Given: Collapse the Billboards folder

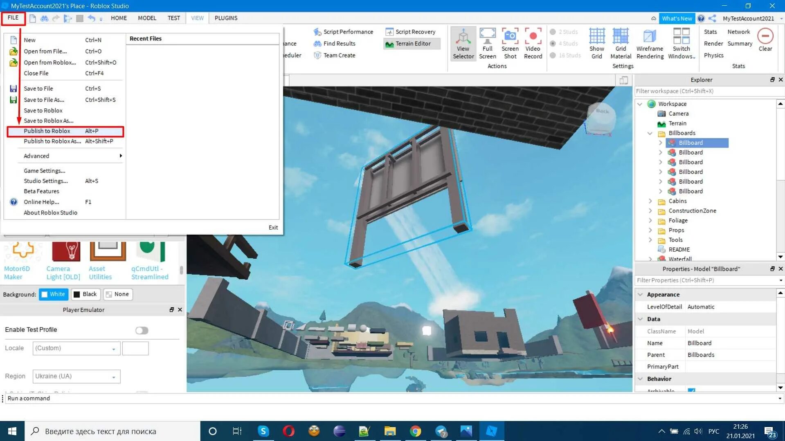Looking at the screenshot, I should 650,133.
